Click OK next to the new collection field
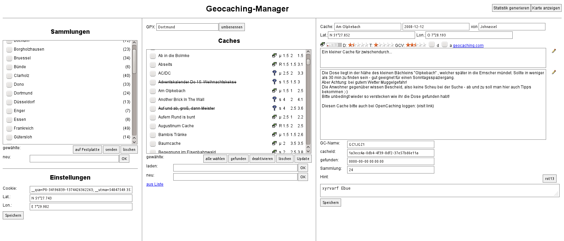This screenshot has height=241, width=564. (124, 159)
